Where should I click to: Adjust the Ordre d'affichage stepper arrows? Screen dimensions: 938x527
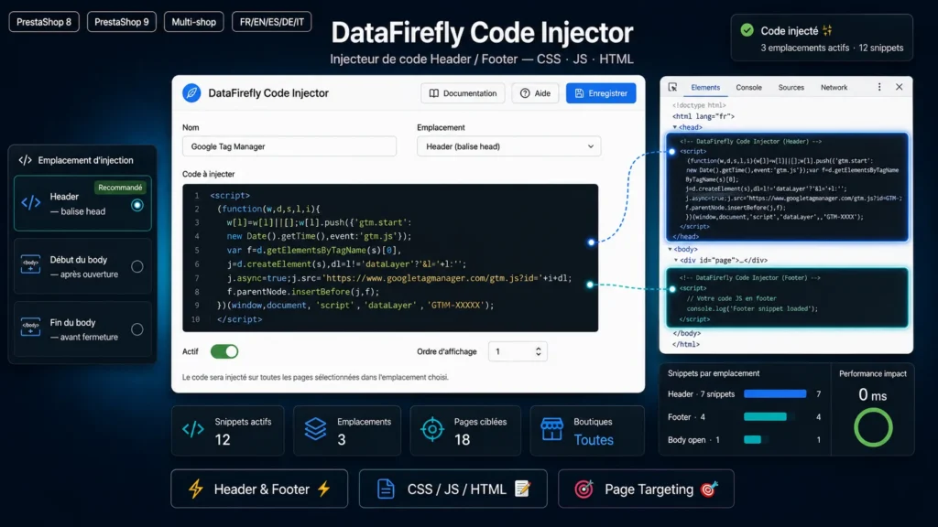click(538, 351)
